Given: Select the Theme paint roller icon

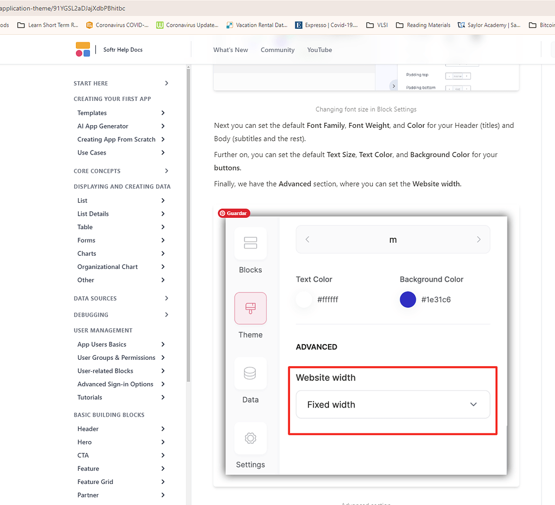Looking at the screenshot, I should [x=250, y=308].
